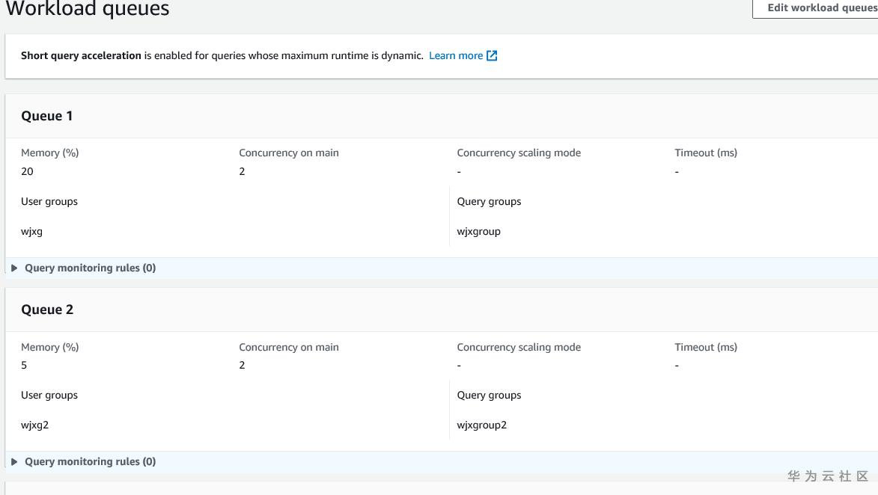Click Queue 2 Timeout (ms) label
Viewport: 878px width, 495px height.
point(705,347)
